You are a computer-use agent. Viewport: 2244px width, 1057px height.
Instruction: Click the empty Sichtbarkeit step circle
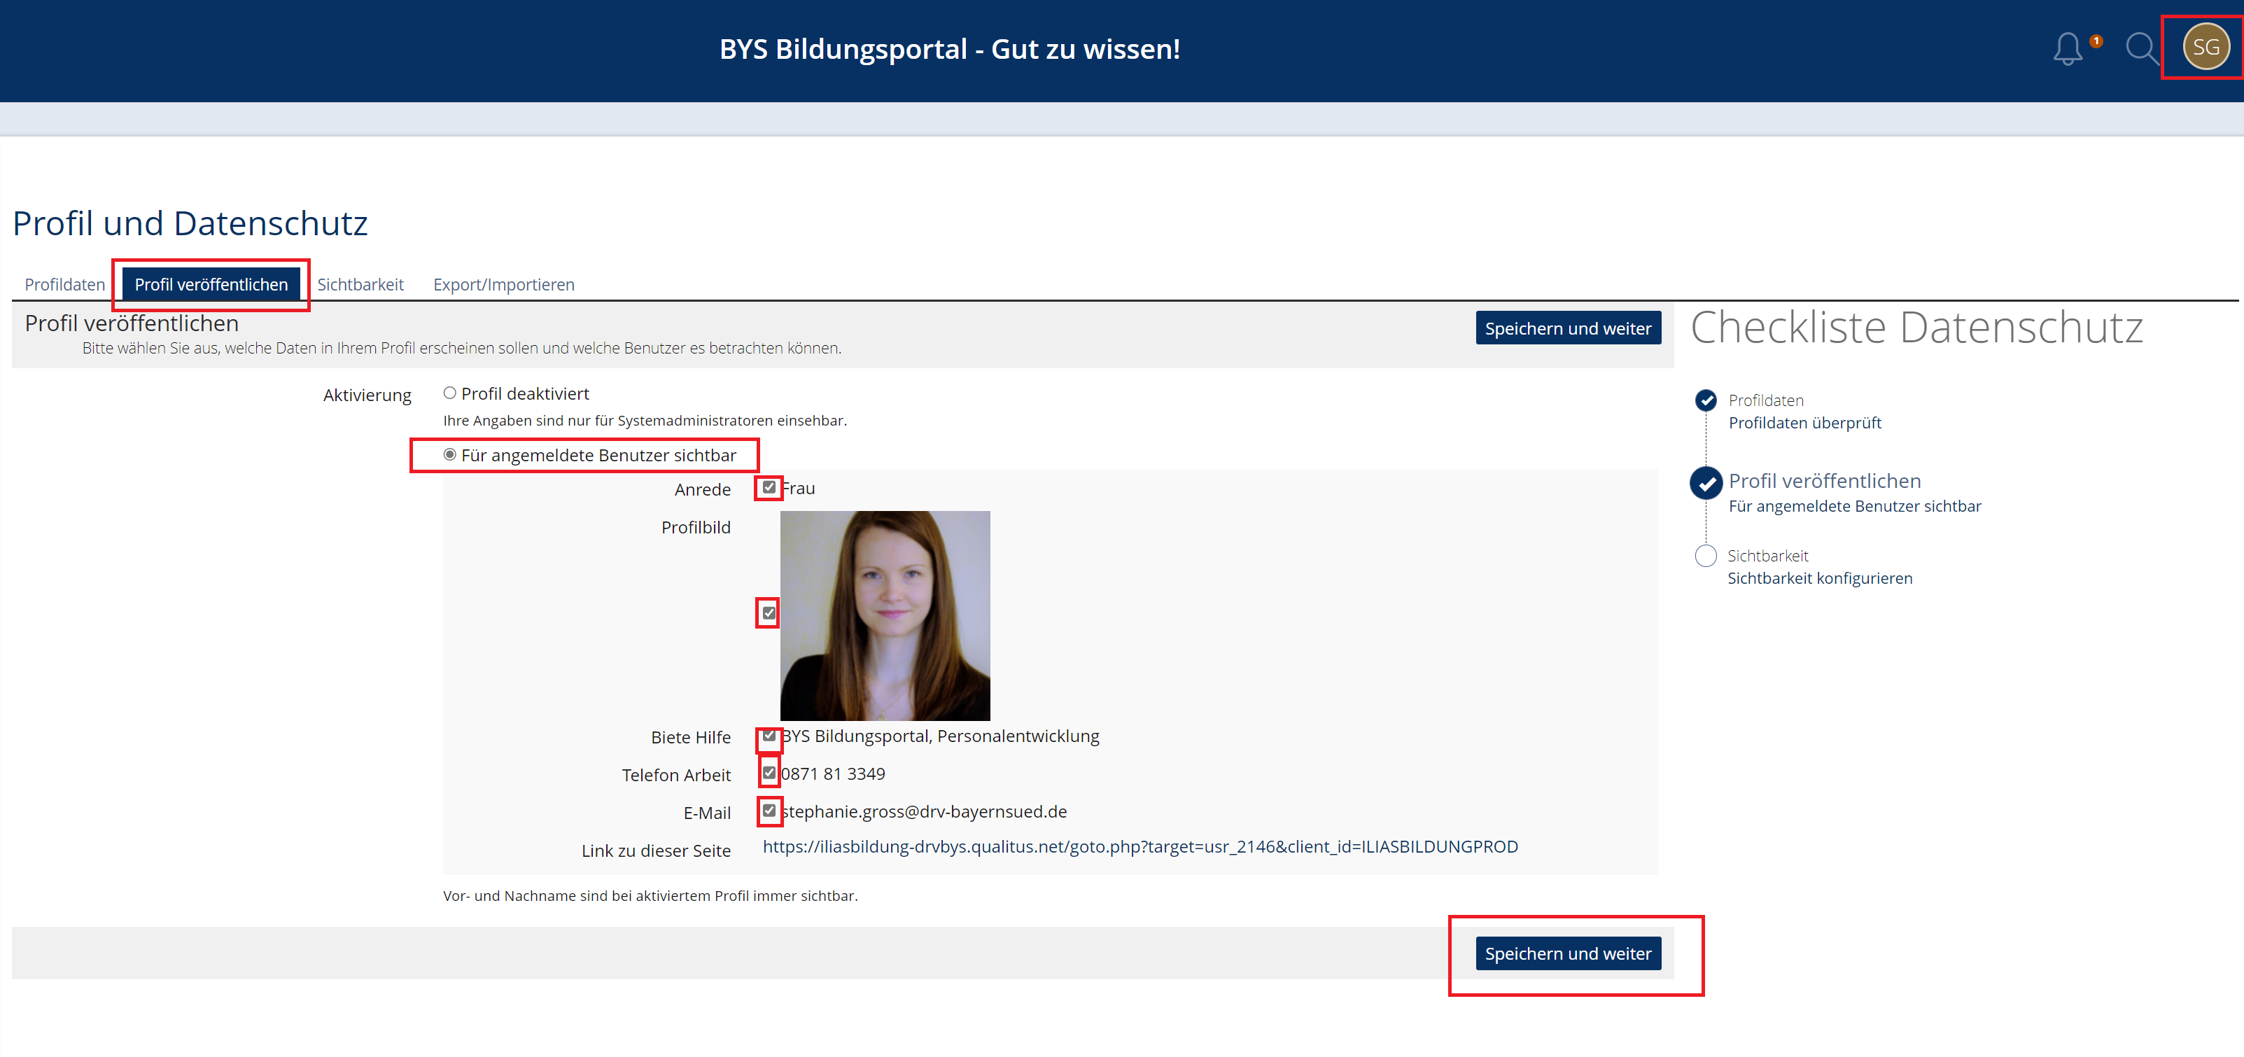click(1706, 556)
